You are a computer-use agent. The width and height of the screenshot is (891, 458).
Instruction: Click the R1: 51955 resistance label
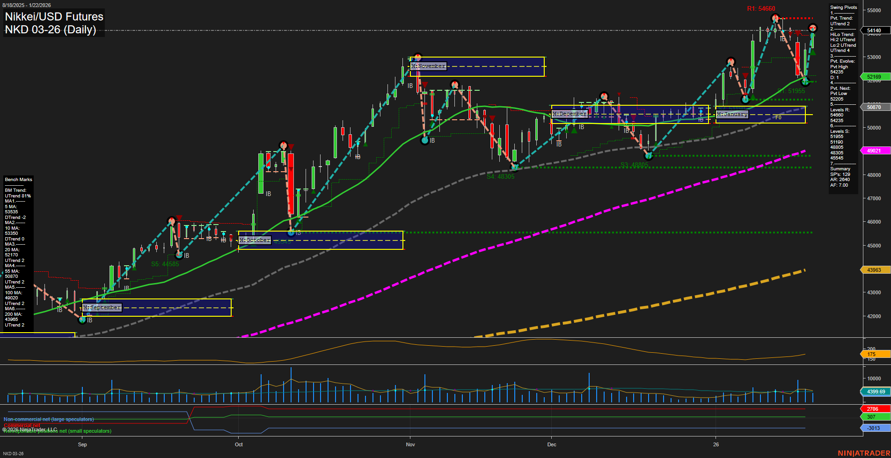791,91
